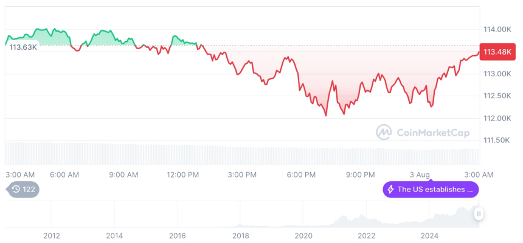Go to 2020 on the overview timeline
Viewport: 523px width, 243px height.
(x=303, y=235)
